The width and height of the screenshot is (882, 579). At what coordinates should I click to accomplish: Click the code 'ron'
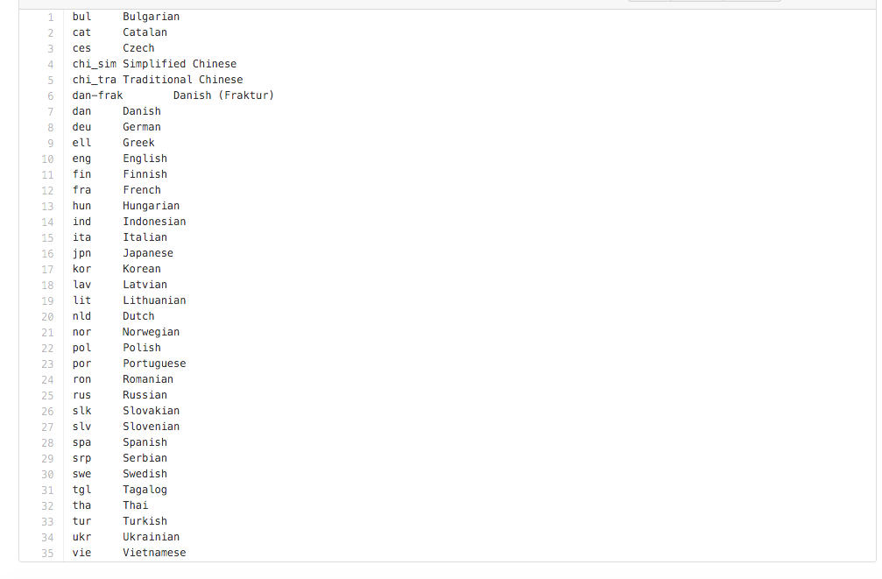point(81,379)
